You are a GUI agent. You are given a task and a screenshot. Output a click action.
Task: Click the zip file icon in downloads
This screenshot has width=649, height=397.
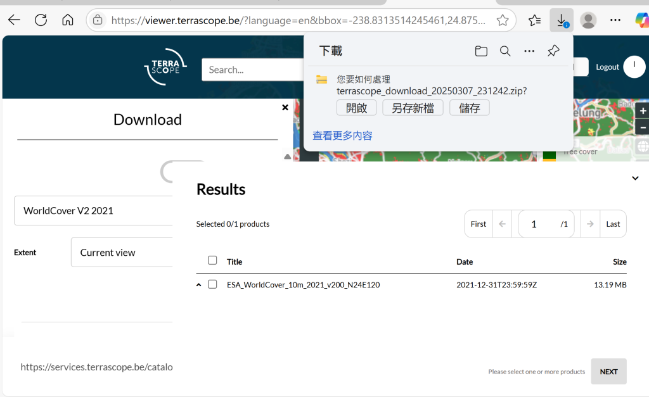pyautogui.click(x=321, y=79)
